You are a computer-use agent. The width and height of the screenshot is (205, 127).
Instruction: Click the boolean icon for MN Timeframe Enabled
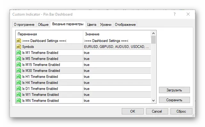click(x=19, y=101)
